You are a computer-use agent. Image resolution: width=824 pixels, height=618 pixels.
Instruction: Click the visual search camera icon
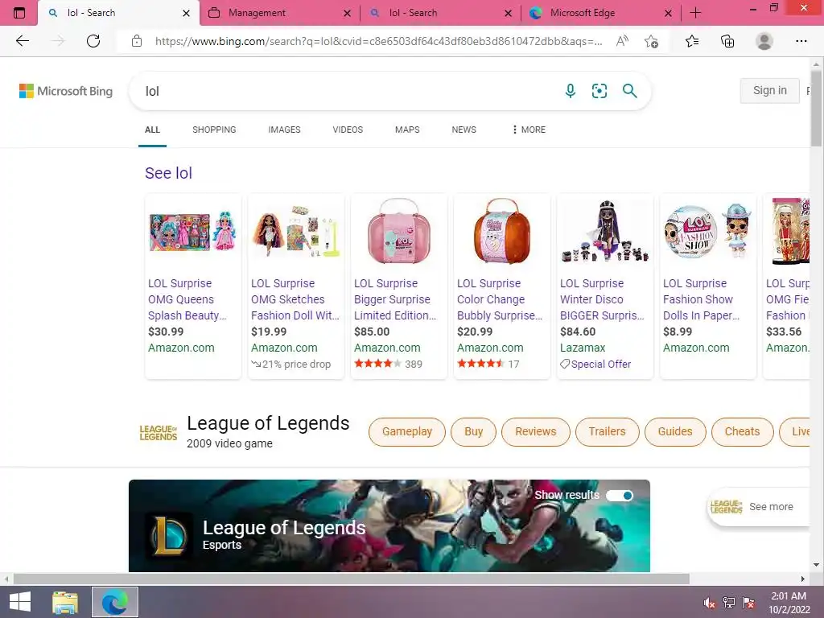click(x=599, y=91)
